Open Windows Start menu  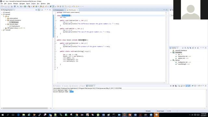[x=3, y=115]
